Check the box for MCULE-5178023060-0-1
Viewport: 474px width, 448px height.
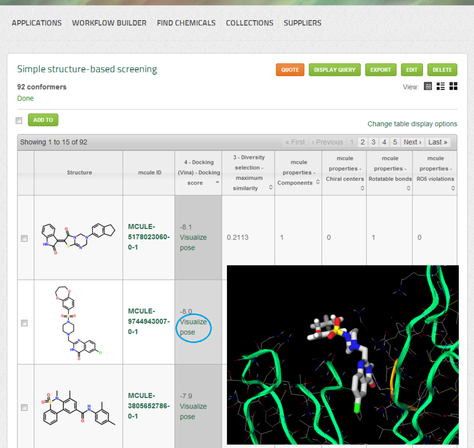pos(24,239)
